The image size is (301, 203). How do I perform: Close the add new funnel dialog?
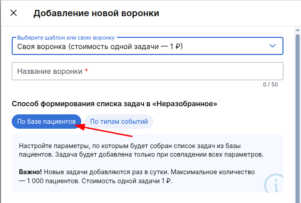(x=14, y=13)
